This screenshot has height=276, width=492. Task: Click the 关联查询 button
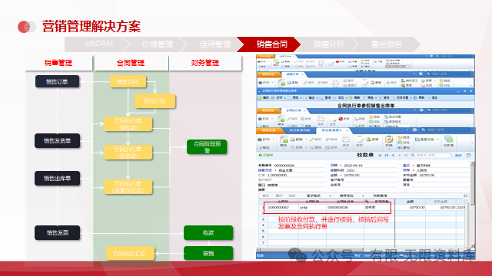point(380,195)
